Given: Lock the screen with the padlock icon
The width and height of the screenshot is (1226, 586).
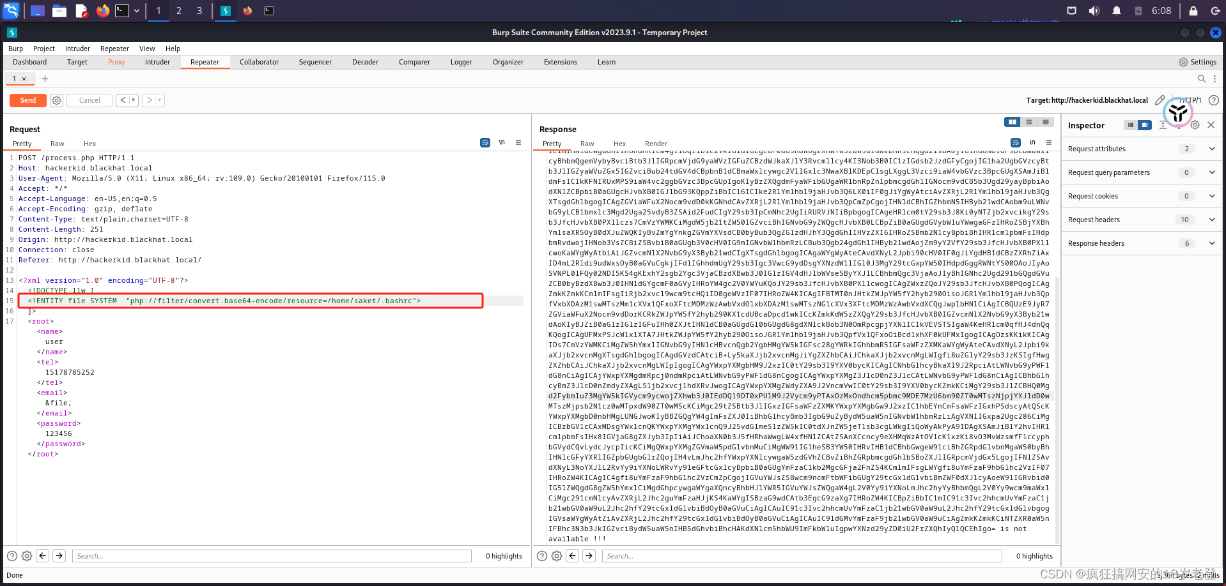Looking at the screenshot, I should pyautogui.click(x=1193, y=11).
